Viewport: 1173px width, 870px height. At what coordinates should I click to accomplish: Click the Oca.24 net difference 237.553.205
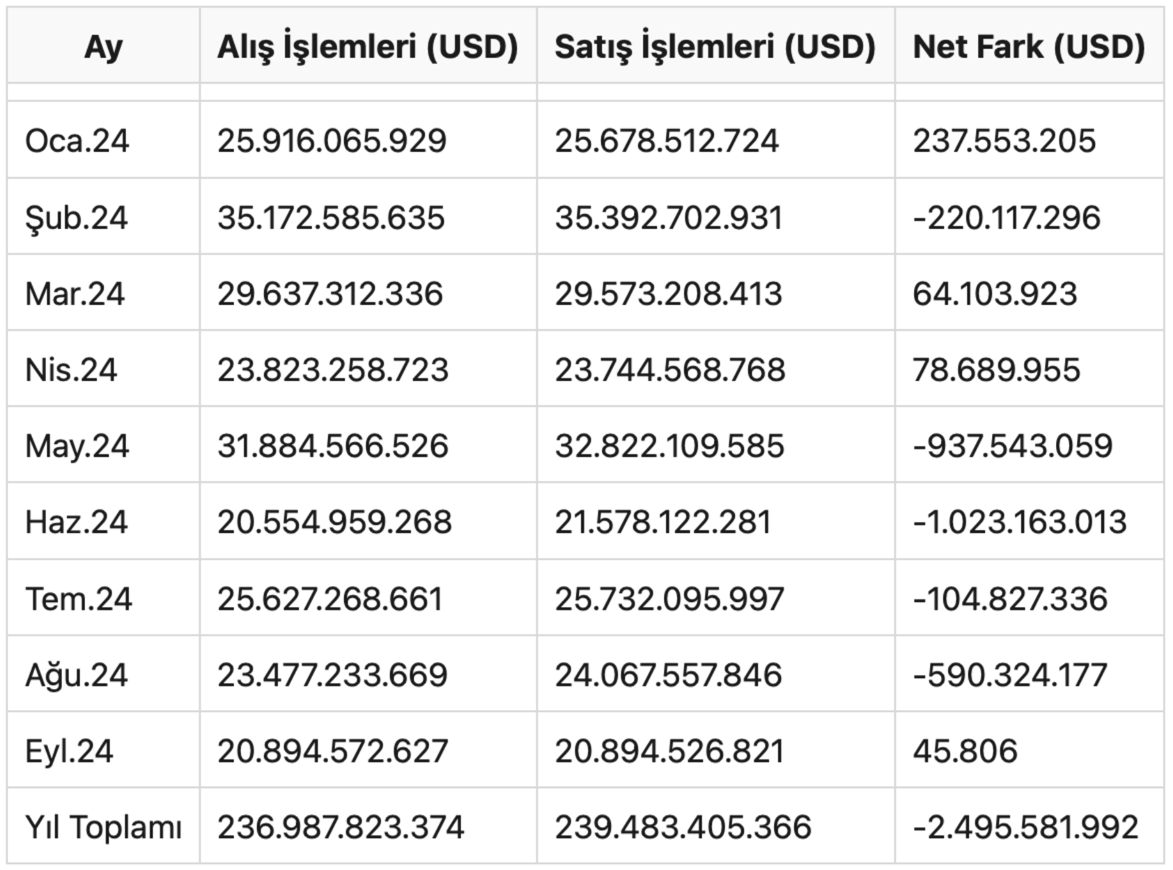click(1005, 140)
